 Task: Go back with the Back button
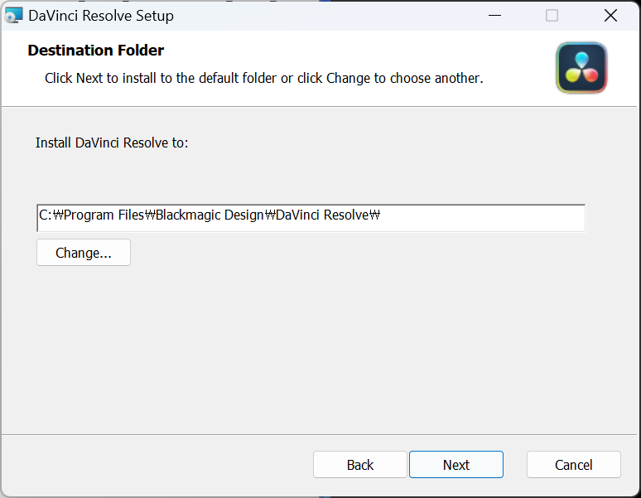(359, 465)
